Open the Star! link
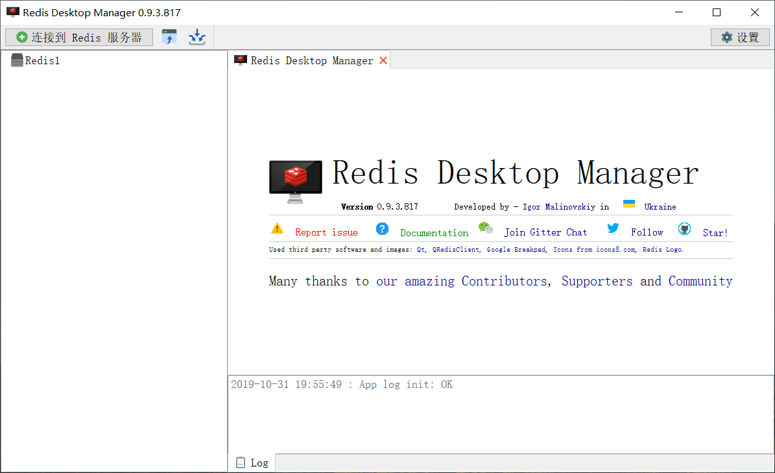This screenshot has height=473, width=775. pos(715,233)
